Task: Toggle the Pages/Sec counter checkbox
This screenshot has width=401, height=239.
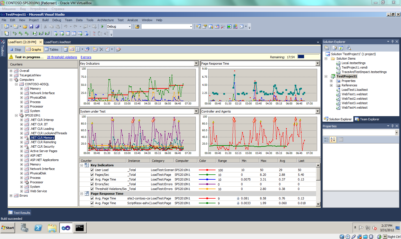Action: (92, 175)
